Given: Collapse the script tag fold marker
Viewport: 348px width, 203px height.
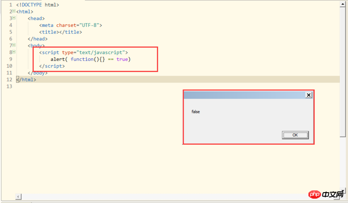Looking at the screenshot, I should 14,52.
